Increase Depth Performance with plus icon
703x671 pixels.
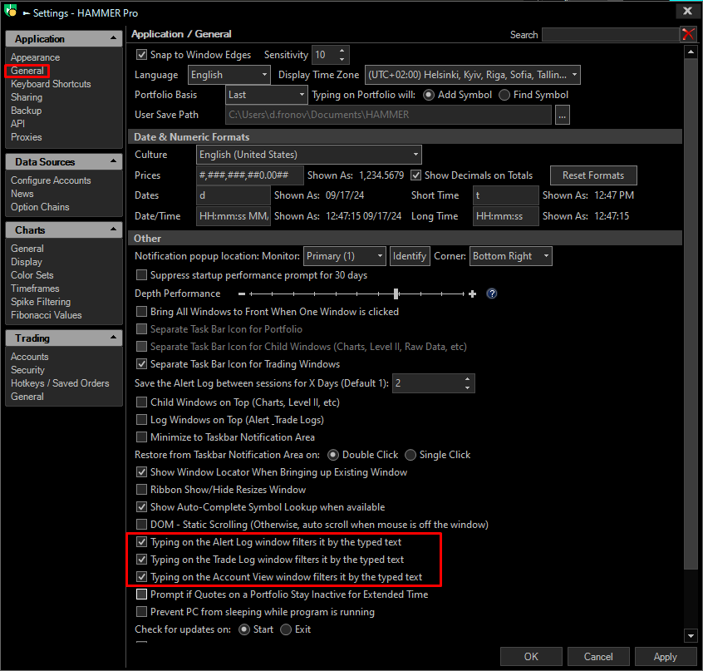pyautogui.click(x=472, y=294)
